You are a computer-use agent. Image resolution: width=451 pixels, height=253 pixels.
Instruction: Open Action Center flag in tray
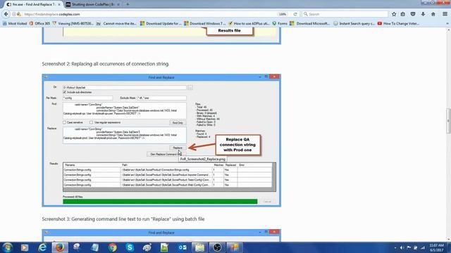tap(409, 247)
